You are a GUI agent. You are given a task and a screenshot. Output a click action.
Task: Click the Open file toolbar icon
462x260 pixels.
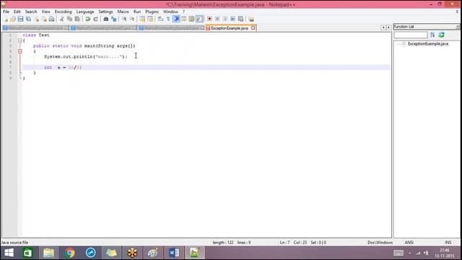(x=13, y=19)
